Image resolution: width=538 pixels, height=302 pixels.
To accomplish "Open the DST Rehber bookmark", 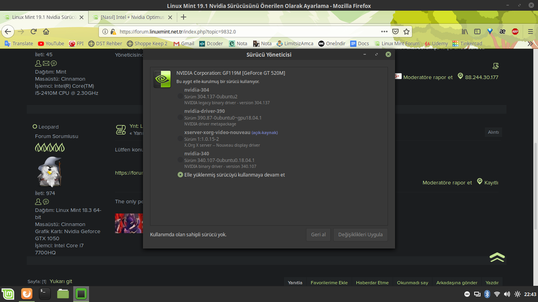I will (105, 44).
